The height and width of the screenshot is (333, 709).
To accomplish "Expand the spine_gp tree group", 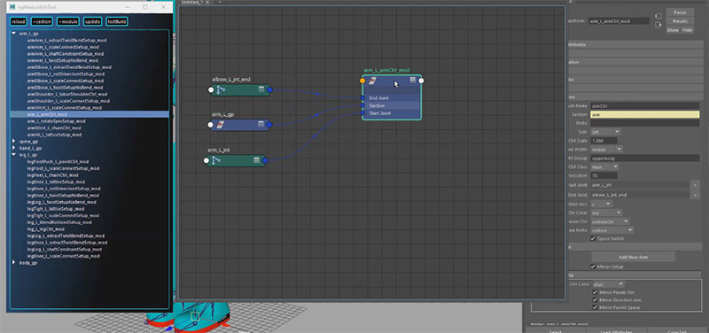I will pyautogui.click(x=14, y=142).
